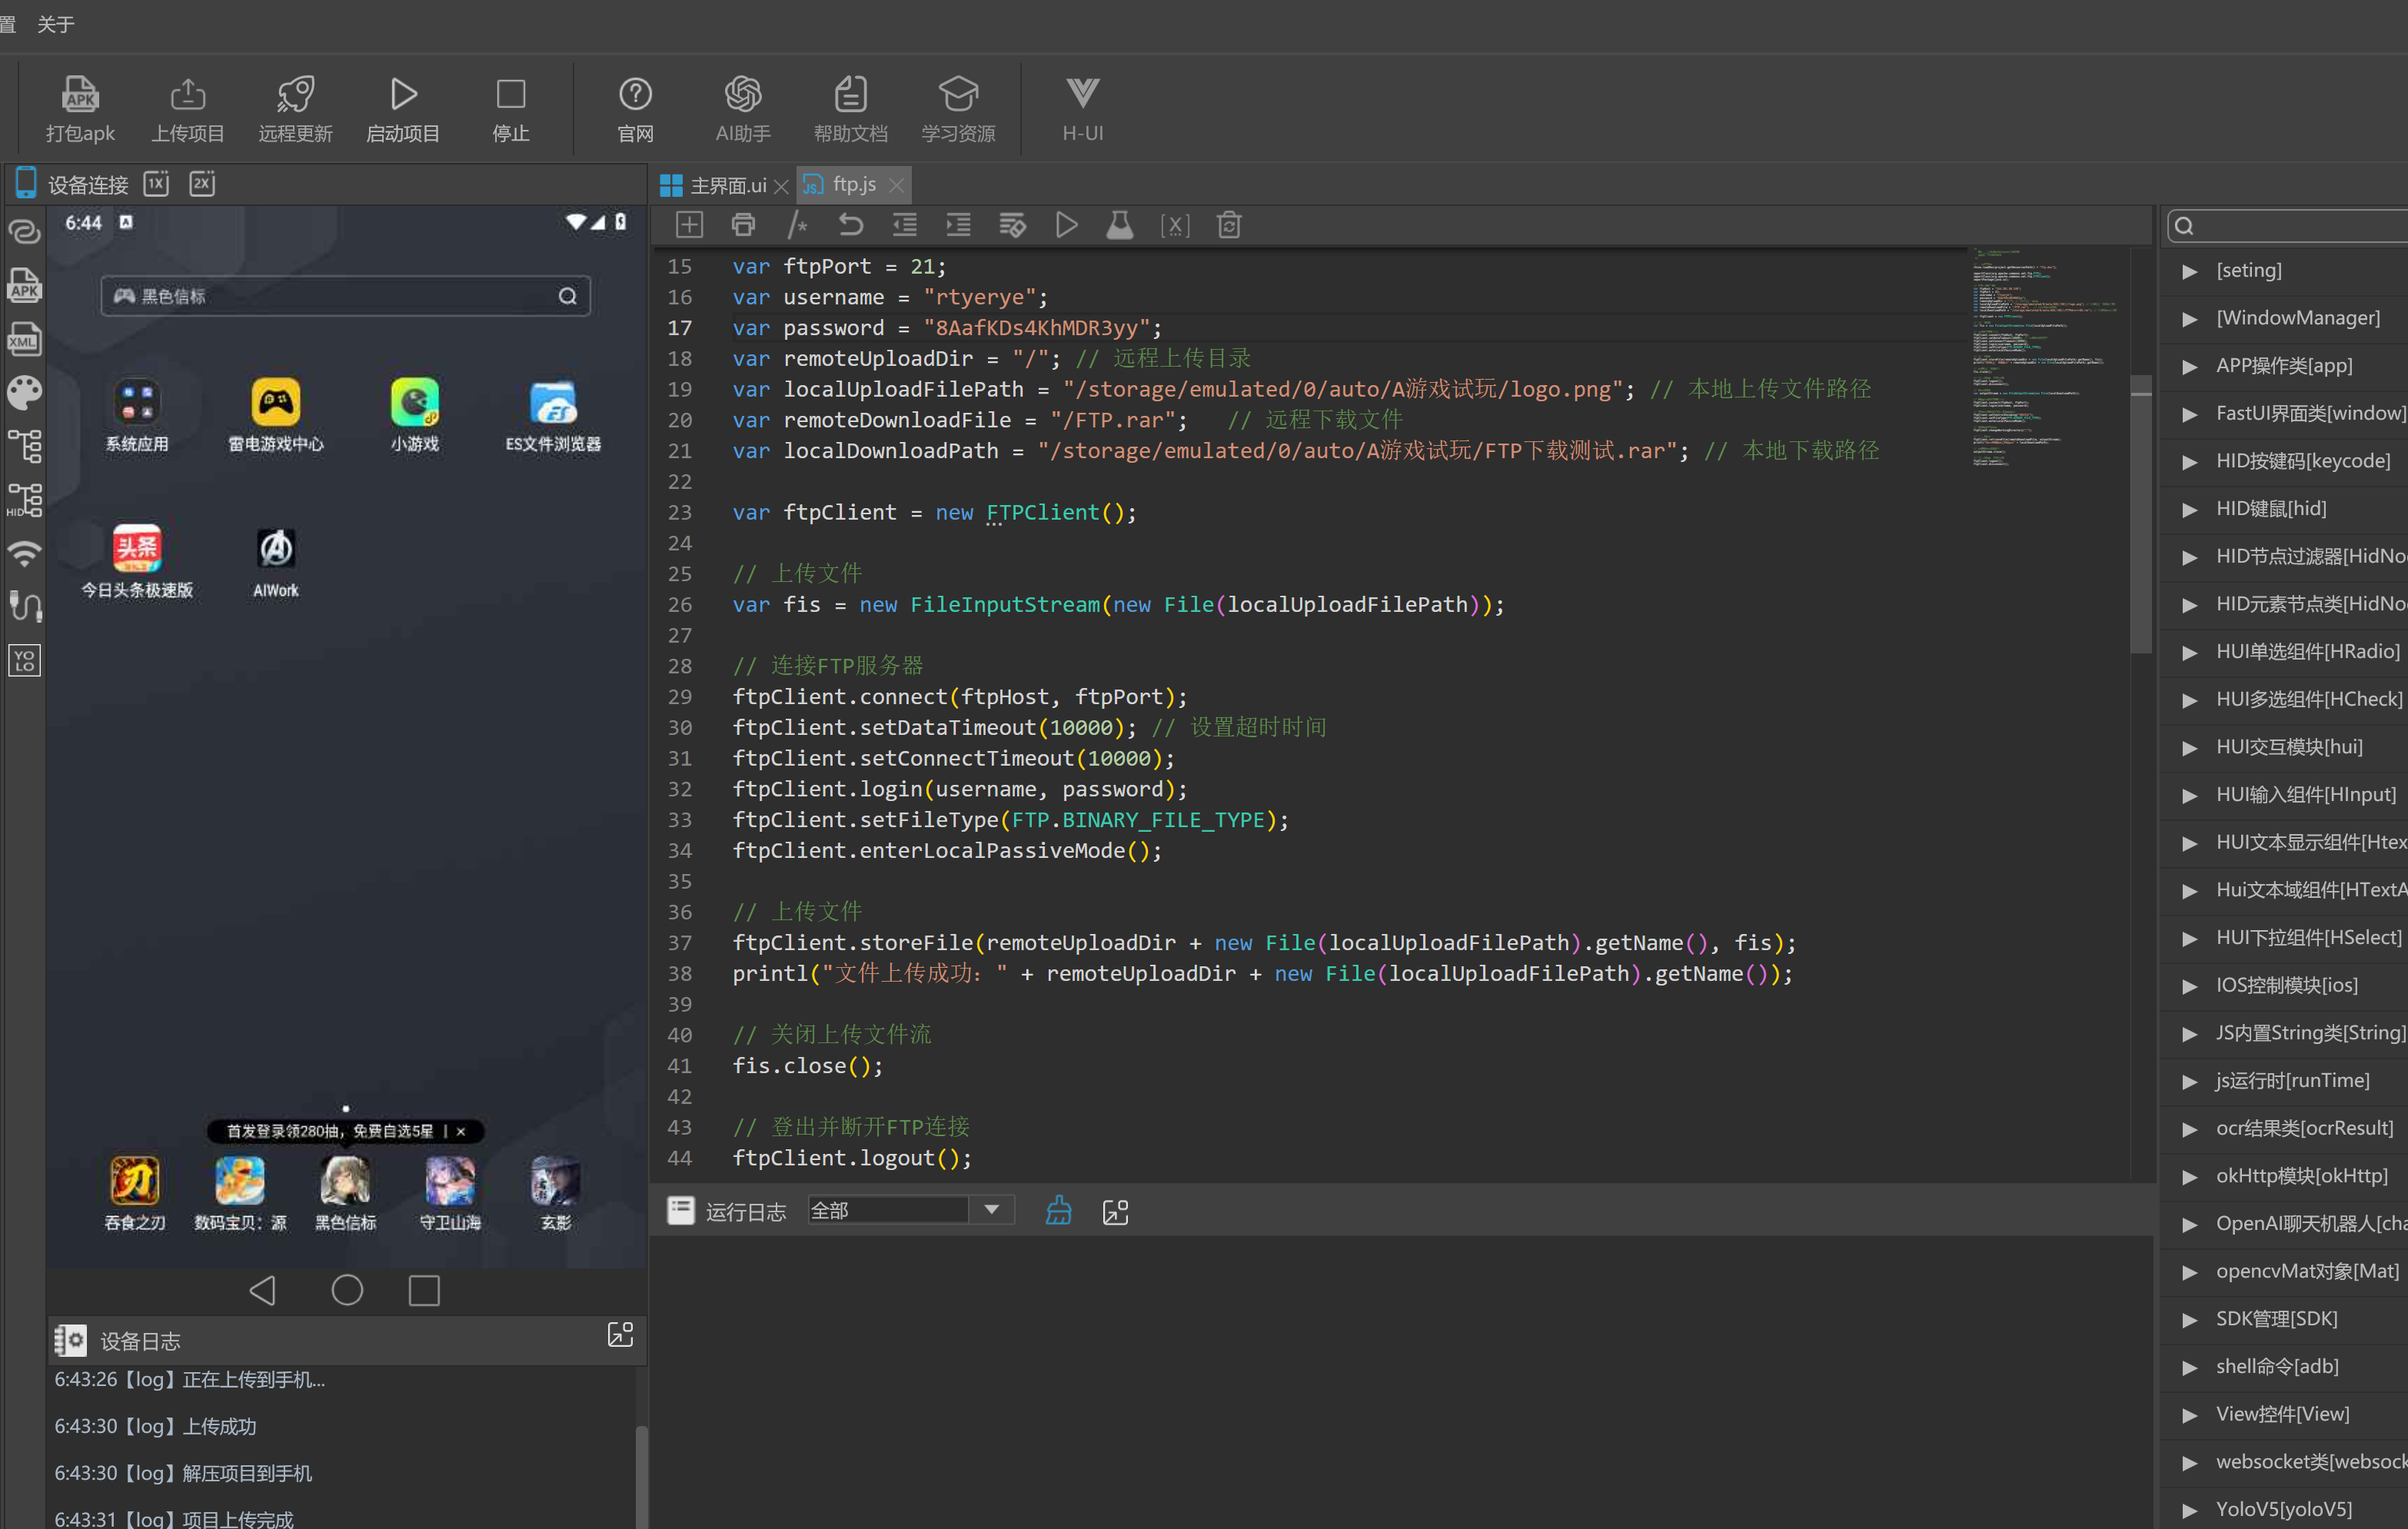Click the 设备连接 panel label
Viewport: 2408px width, 1529px height.
click(x=88, y=185)
